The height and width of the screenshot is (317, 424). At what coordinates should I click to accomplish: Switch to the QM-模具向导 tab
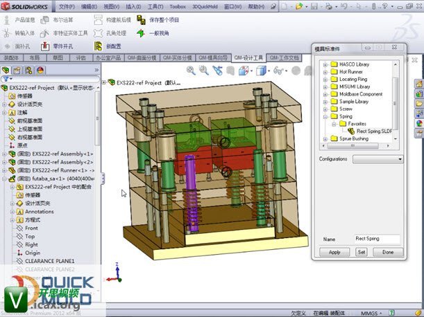(213, 57)
